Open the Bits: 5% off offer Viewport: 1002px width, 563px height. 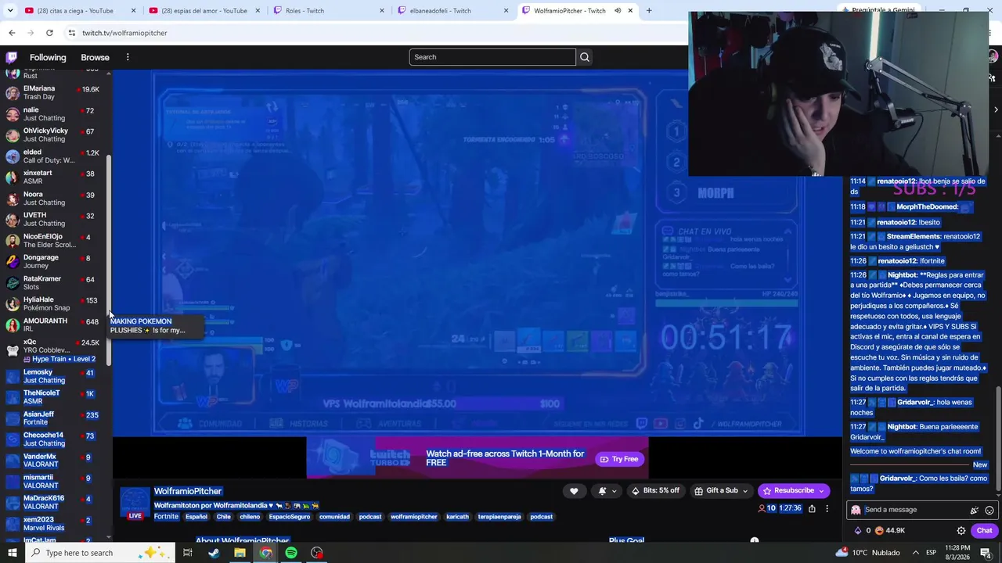tap(655, 491)
